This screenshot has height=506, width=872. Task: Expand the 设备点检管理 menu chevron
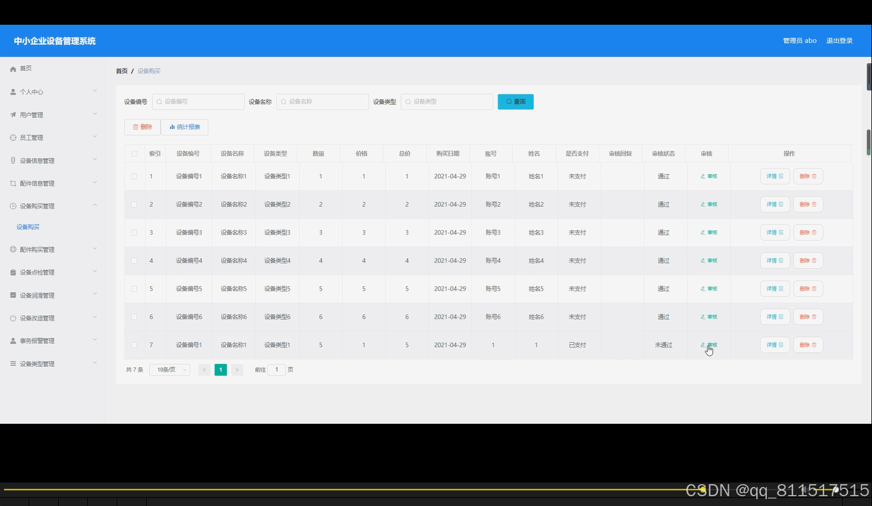pyautogui.click(x=95, y=271)
